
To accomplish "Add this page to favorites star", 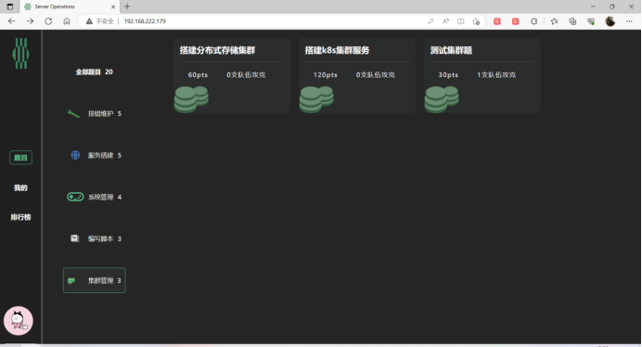I will click(x=476, y=21).
